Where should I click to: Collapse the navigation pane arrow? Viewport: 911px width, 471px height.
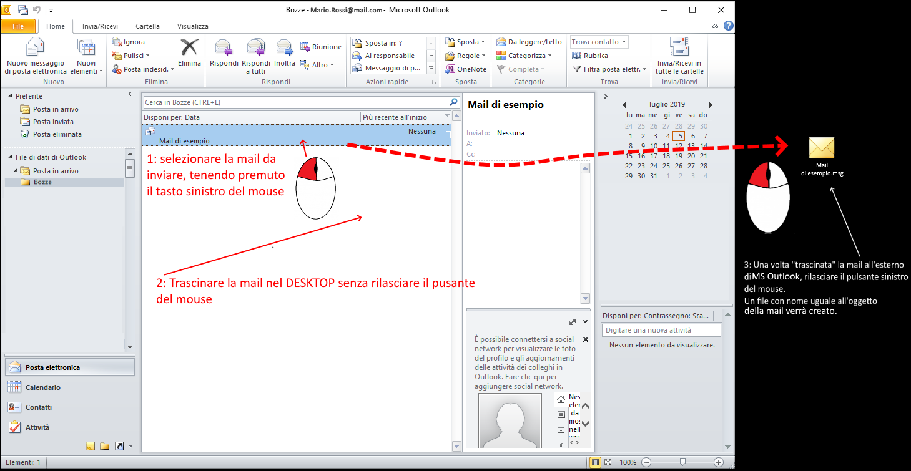[129, 94]
